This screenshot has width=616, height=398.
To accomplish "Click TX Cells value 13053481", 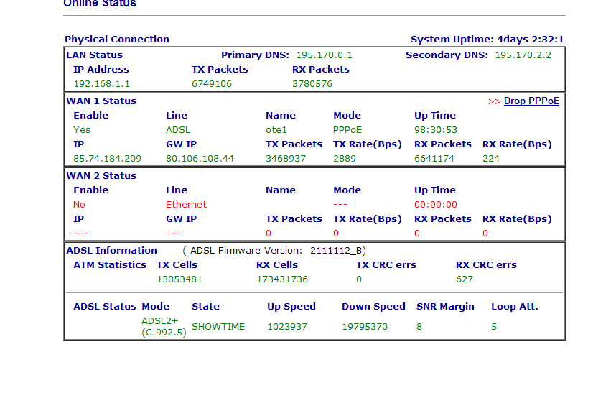I will point(179,279).
